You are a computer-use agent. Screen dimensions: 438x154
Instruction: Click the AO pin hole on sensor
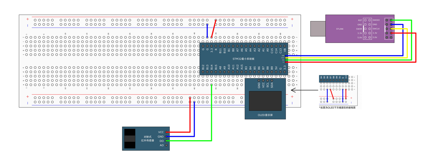pyautogui.click(x=166, y=145)
